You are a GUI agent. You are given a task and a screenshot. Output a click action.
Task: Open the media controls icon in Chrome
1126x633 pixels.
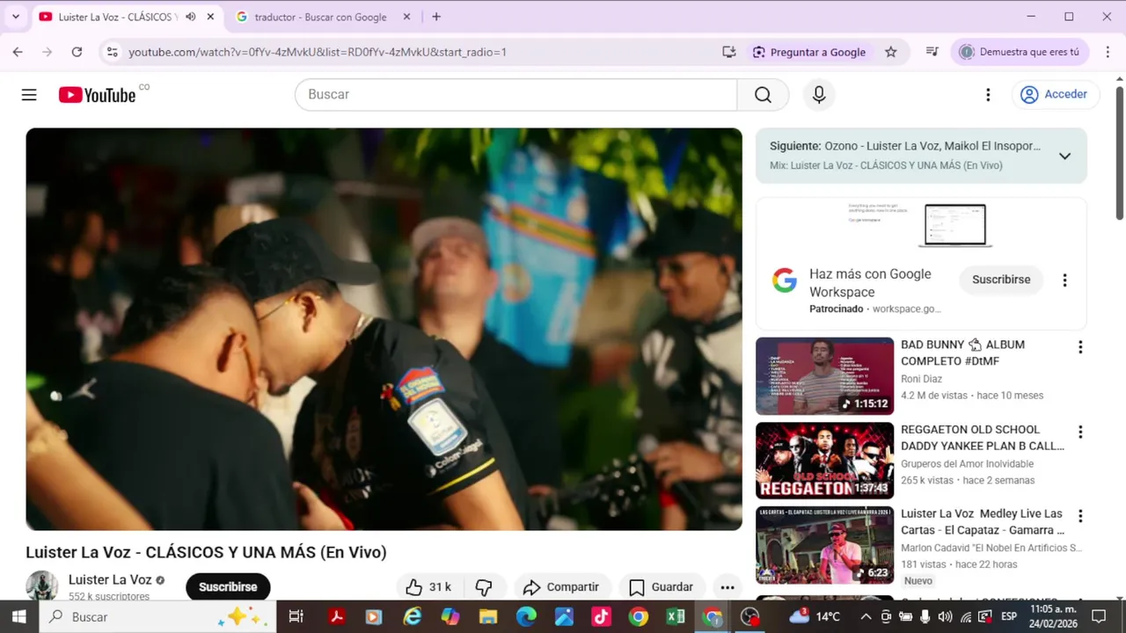point(932,52)
